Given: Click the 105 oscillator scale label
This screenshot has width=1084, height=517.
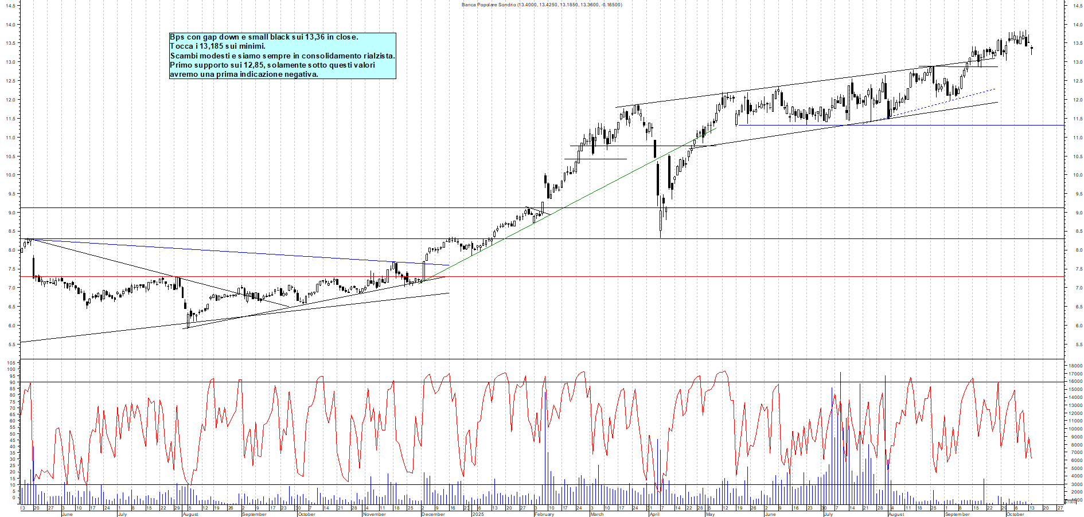Looking at the screenshot, I should coord(10,363).
